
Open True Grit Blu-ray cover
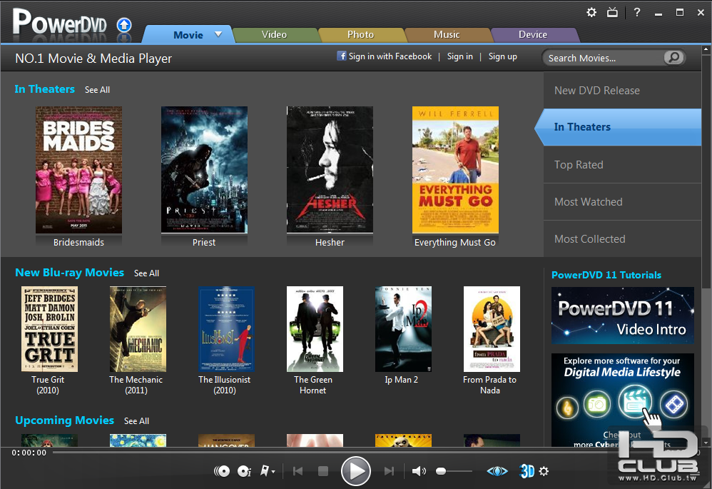pos(49,329)
